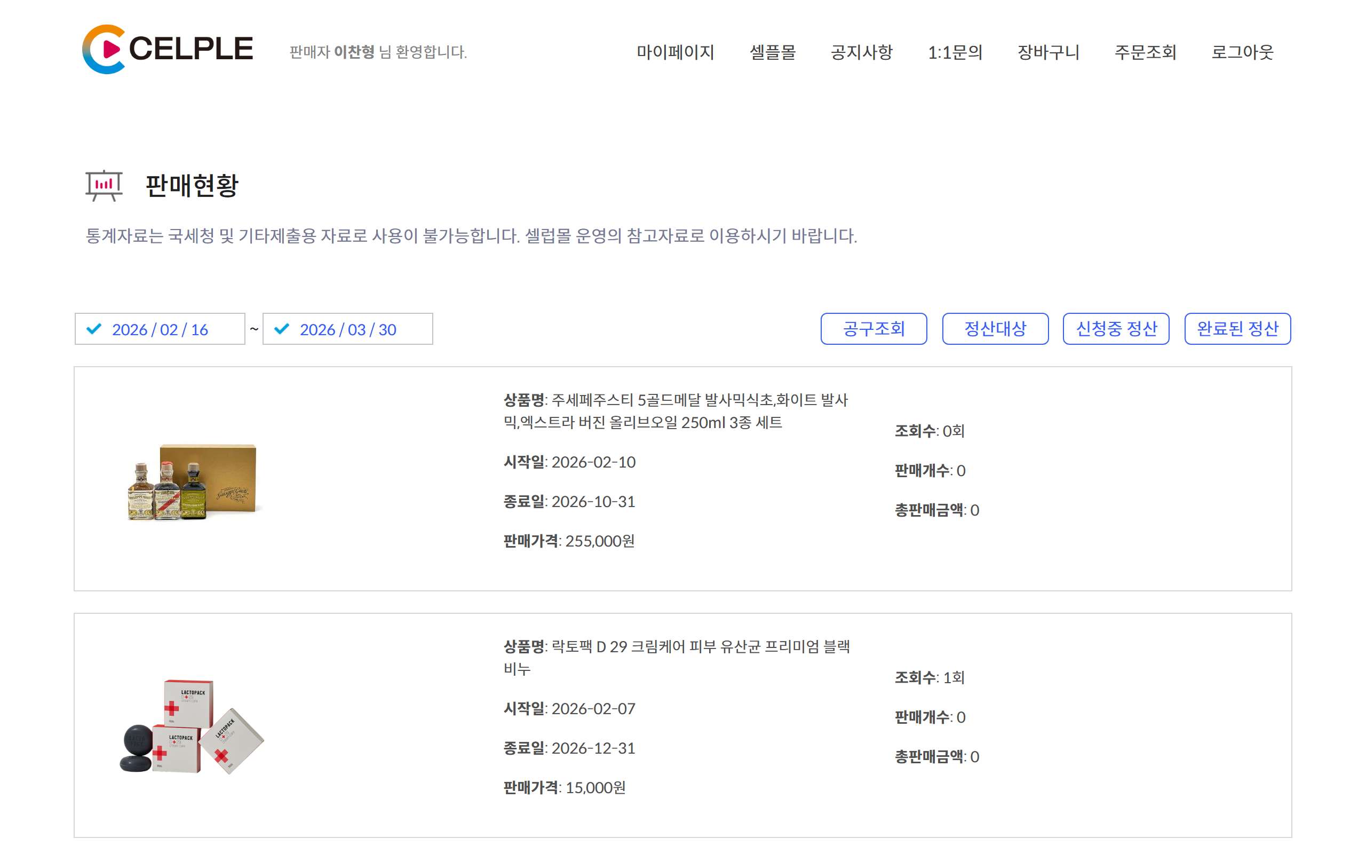
Task: Open the 주문조회 order lookup page
Action: 1145,52
